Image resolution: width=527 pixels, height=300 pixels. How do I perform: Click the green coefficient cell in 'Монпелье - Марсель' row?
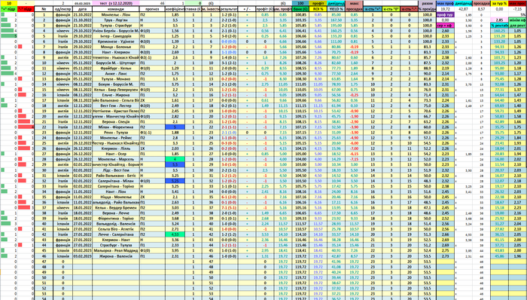pos(175,159)
